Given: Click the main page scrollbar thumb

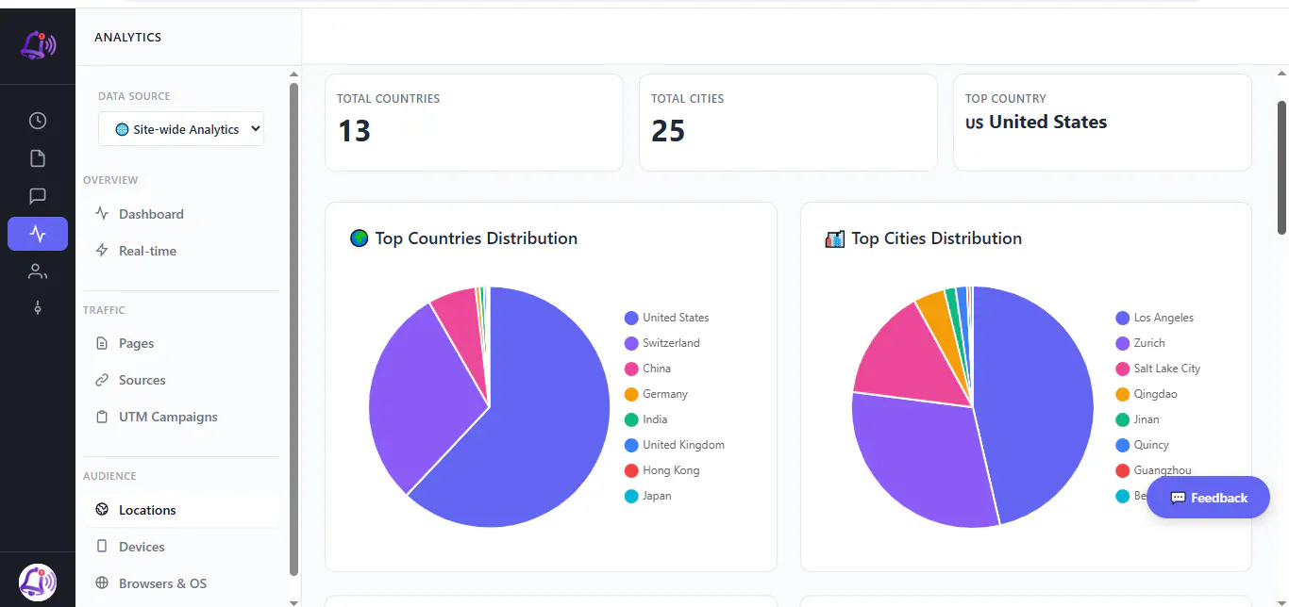Looking at the screenshot, I should tap(1281, 168).
